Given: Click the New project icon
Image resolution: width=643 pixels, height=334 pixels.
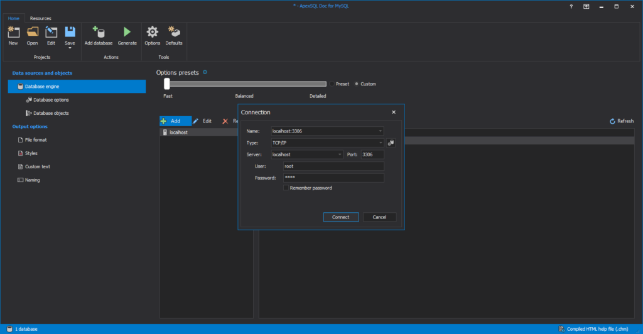Looking at the screenshot, I should pos(13,32).
